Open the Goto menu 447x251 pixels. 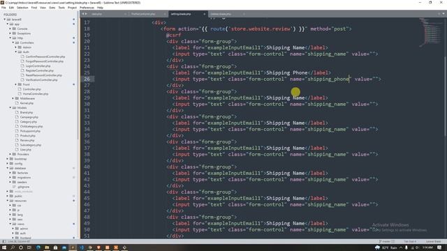52,8
